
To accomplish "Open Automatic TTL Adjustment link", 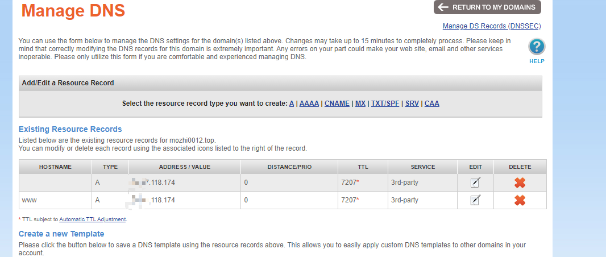I will 92,219.
